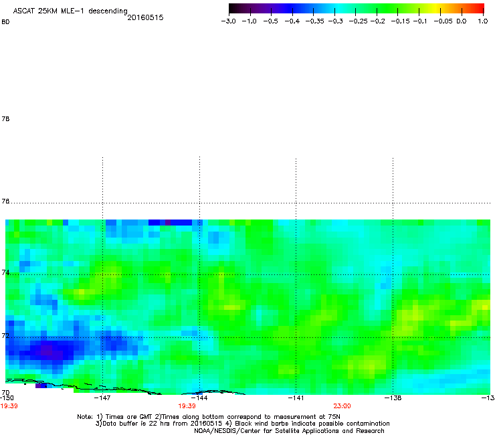495x435 pixels.
Task: Click the title text 'ASCAT 25KM MLE-1 descending'
Action: (70, 11)
